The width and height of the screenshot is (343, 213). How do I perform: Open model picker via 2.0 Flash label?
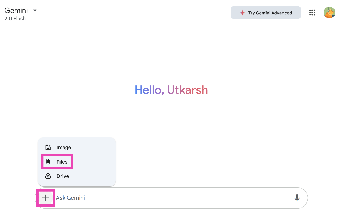[15, 19]
